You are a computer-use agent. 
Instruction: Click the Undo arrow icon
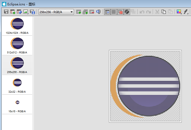142,12
